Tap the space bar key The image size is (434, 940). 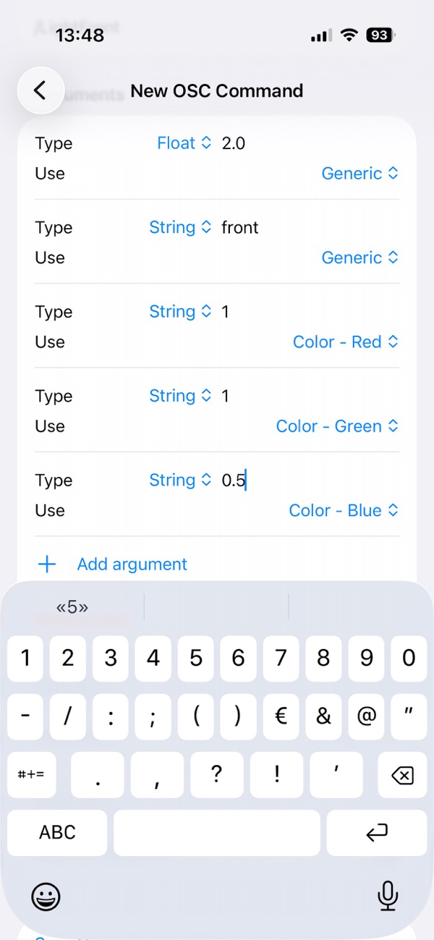217,833
